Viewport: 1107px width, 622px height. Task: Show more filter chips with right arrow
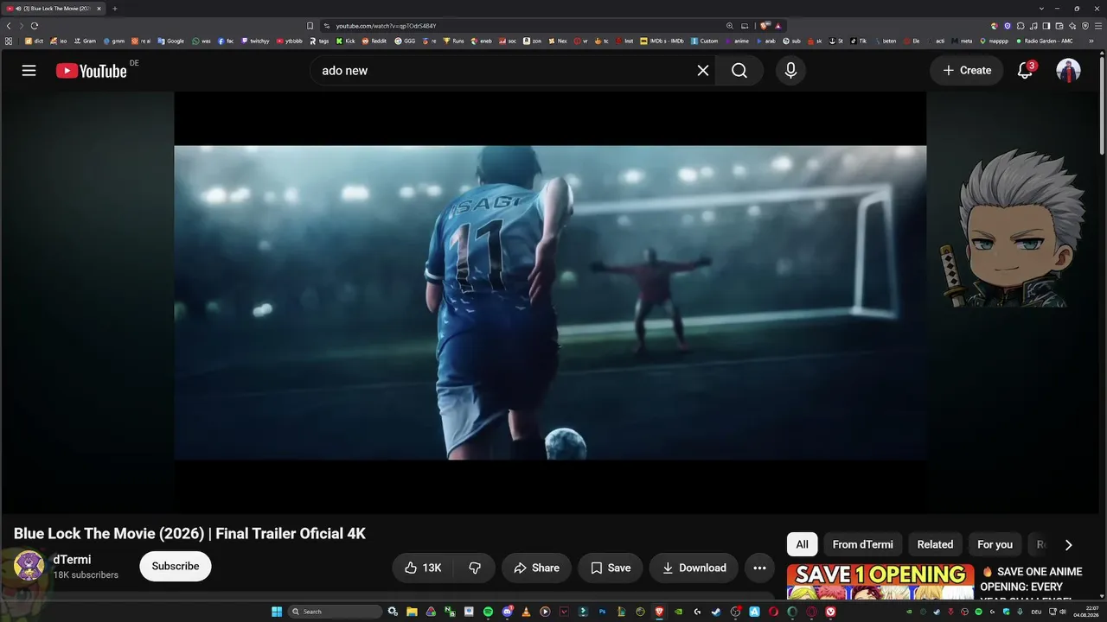pyautogui.click(x=1068, y=545)
